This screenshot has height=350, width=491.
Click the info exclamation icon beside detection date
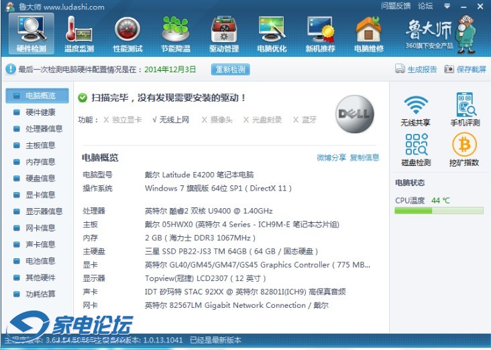pyautogui.click(x=10, y=69)
